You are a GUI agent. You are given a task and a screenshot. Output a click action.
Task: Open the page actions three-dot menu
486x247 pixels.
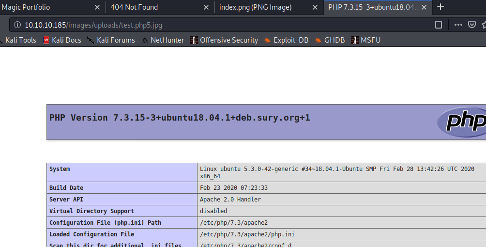(x=457, y=25)
